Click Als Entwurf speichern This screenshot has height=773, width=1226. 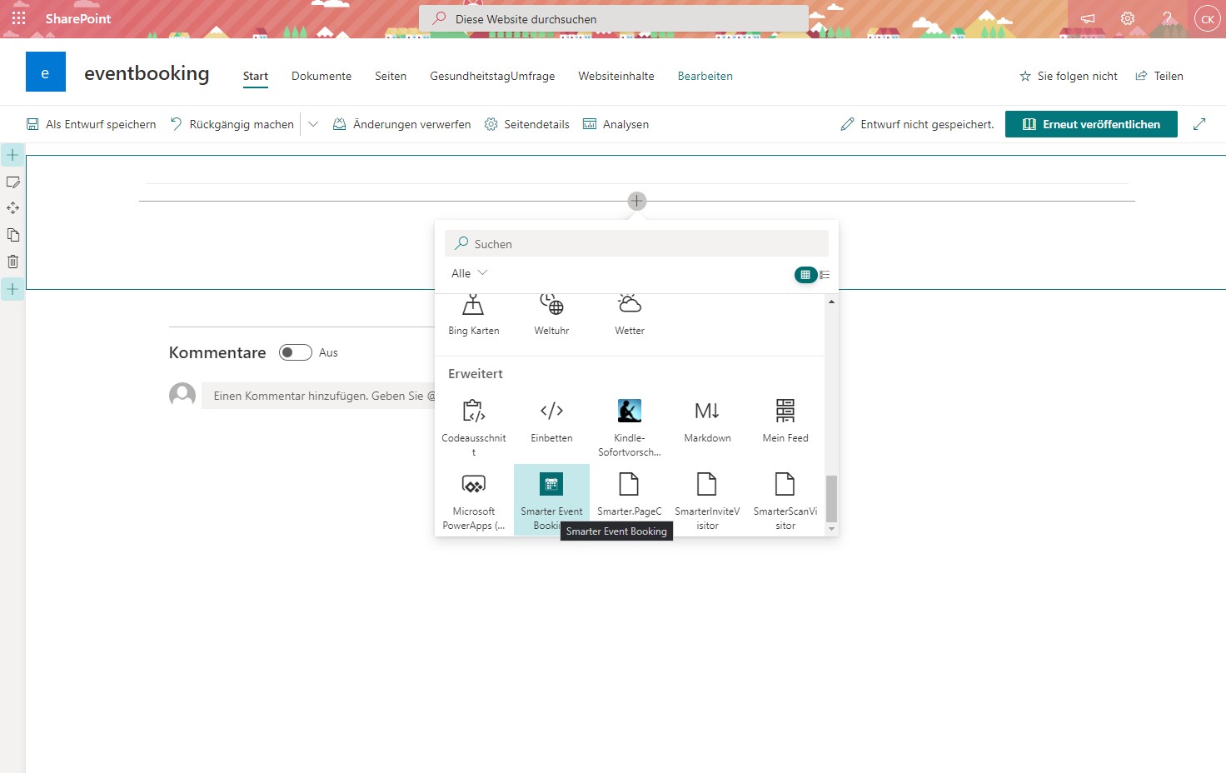[91, 123]
